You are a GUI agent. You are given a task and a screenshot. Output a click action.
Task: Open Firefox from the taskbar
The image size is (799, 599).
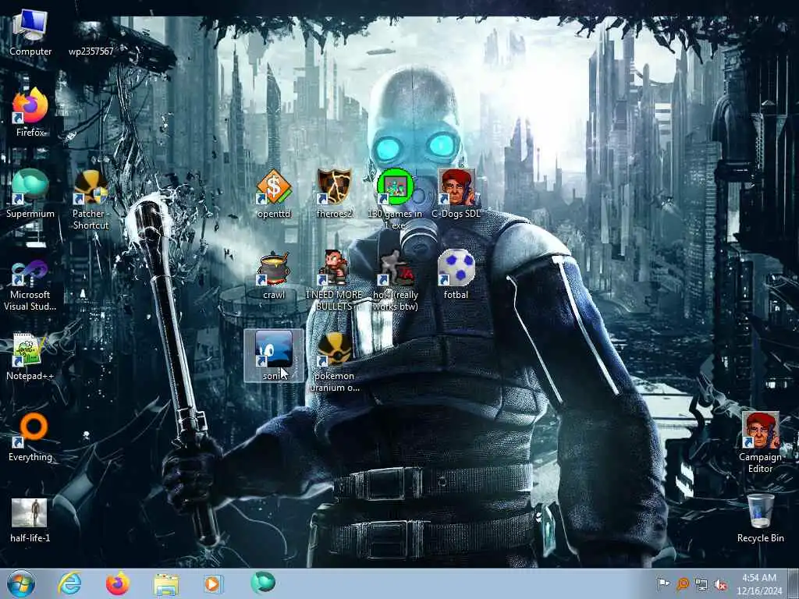(x=118, y=583)
